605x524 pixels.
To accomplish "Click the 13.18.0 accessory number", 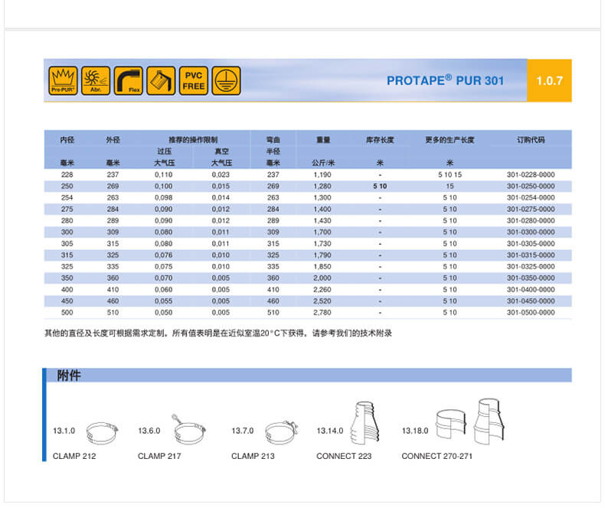I will point(415,431).
